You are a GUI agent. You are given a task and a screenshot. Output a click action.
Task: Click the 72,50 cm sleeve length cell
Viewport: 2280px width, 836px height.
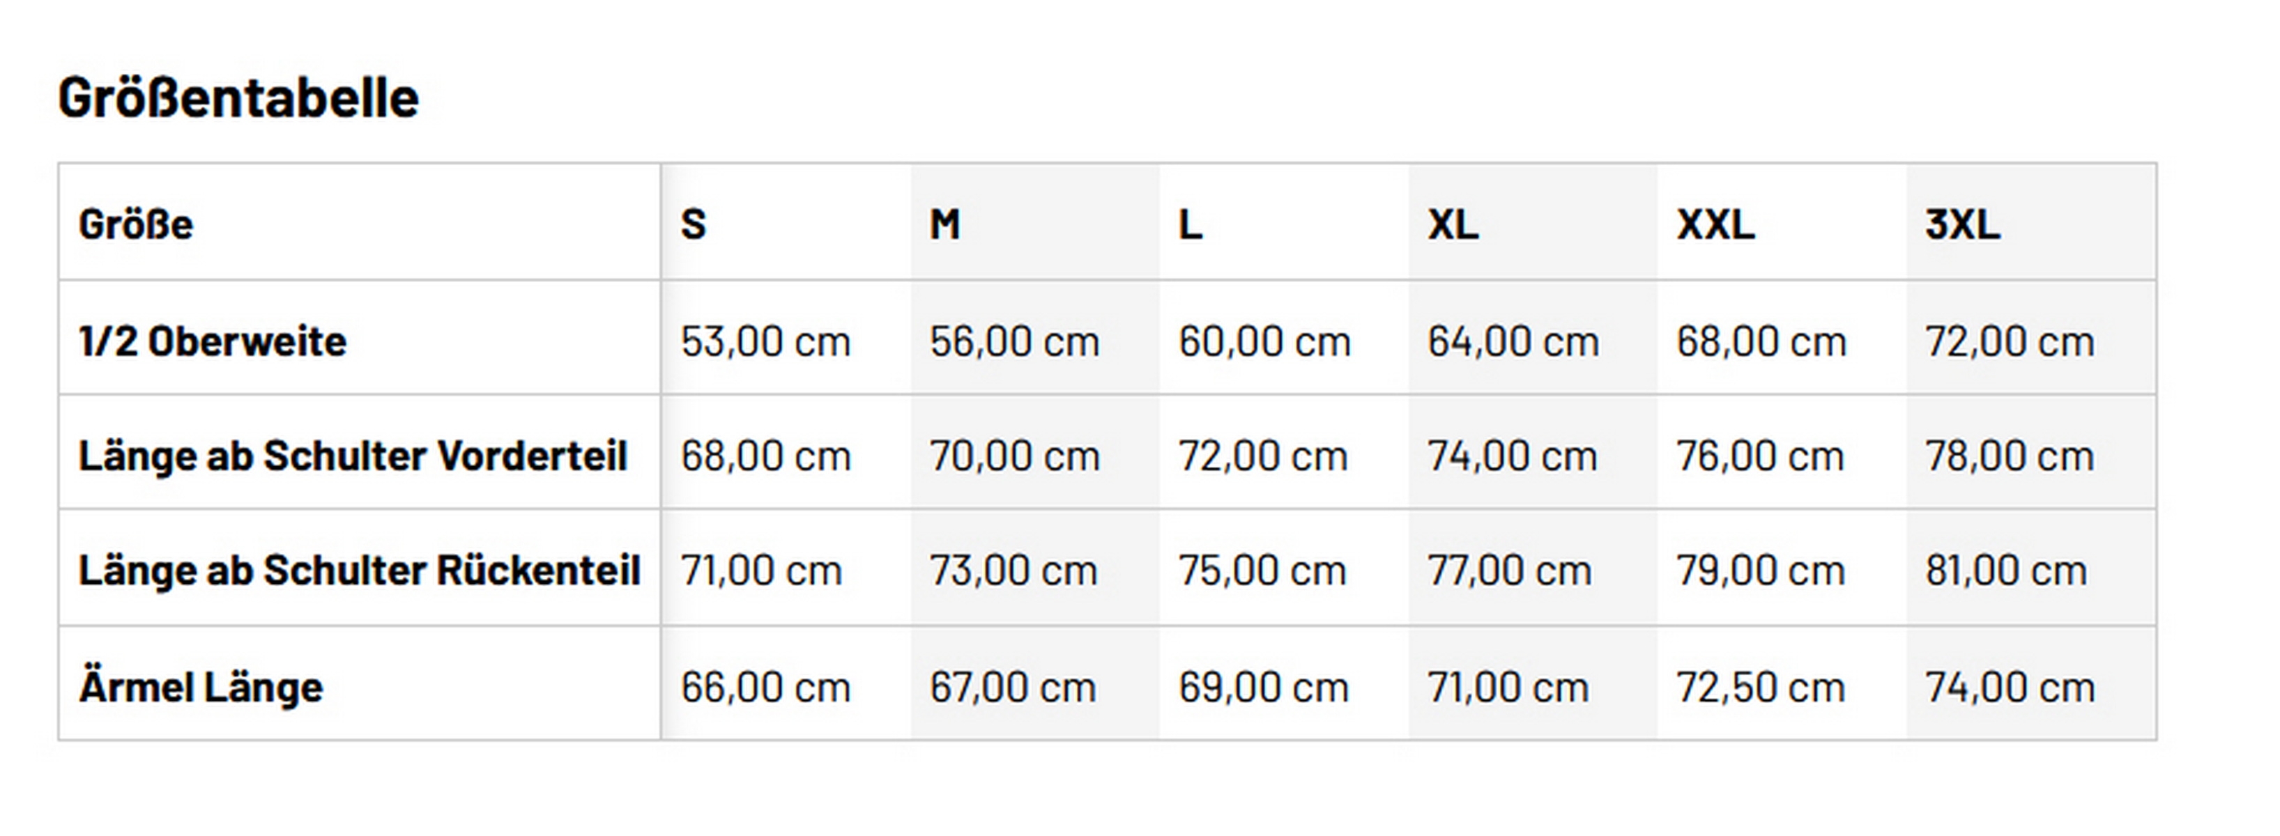(1761, 688)
